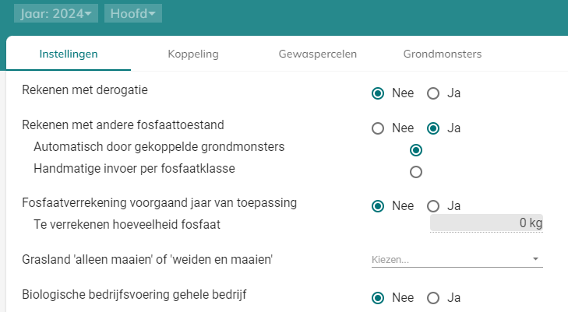Image resolution: width=568 pixels, height=312 pixels.
Task: Click the Te verrekenen hoeveelheid fosfaat field
Action: [x=486, y=223]
